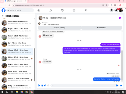Open India - 3 Beds 2 Baths House chat
Screen dimensions: 126x94
[x=17, y=73]
